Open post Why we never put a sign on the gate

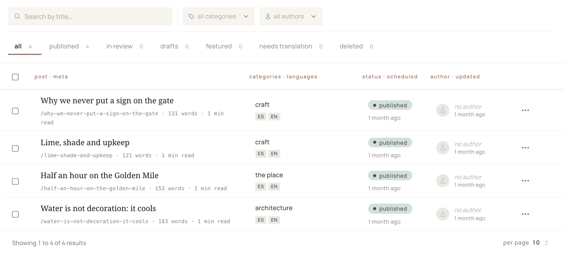click(x=107, y=100)
